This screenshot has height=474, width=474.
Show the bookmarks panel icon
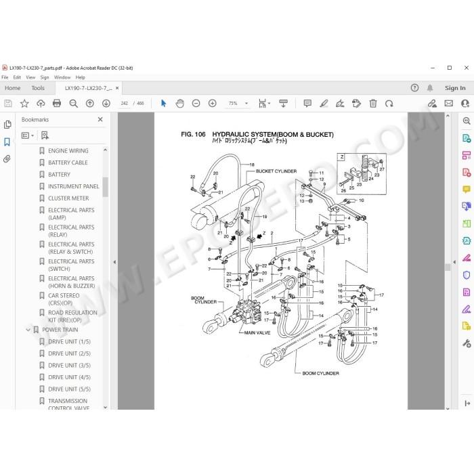(7, 142)
